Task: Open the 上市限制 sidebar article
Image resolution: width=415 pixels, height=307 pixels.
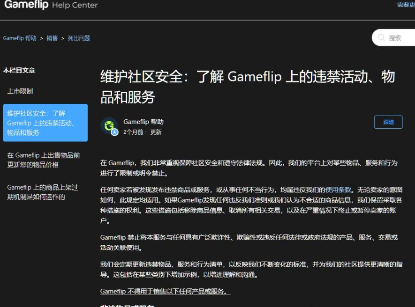Action: click(20, 91)
